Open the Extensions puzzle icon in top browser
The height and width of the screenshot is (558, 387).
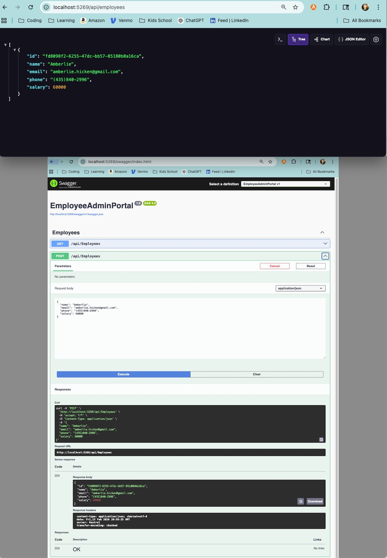(x=326, y=7)
